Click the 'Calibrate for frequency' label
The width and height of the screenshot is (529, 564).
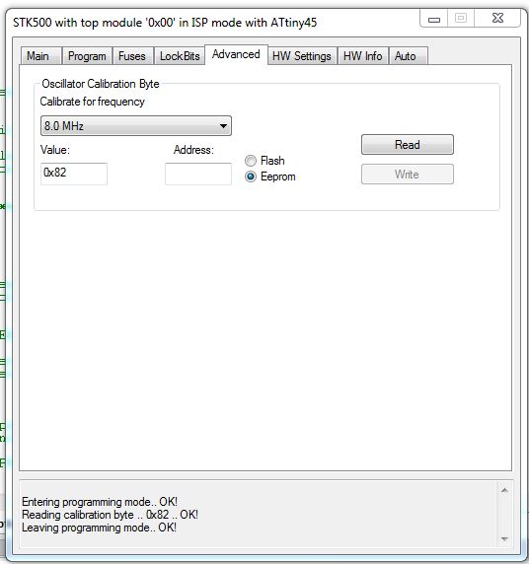tap(92, 102)
